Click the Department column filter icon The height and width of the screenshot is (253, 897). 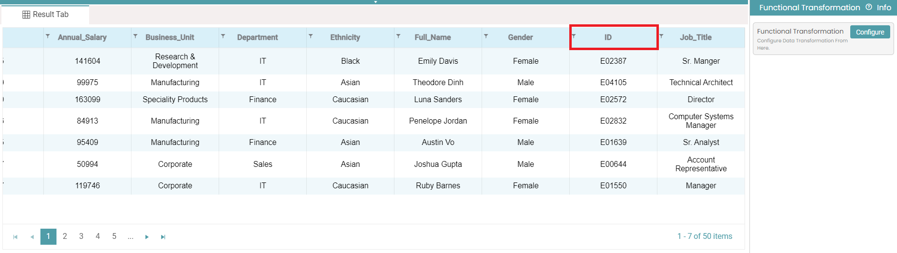click(x=223, y=36)
